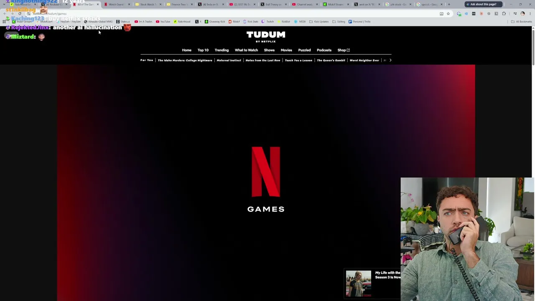Image resolution: width=535 pixels, height=301 pixels.
Task: Close the All of The Games tab
Action: click(97, 5)
